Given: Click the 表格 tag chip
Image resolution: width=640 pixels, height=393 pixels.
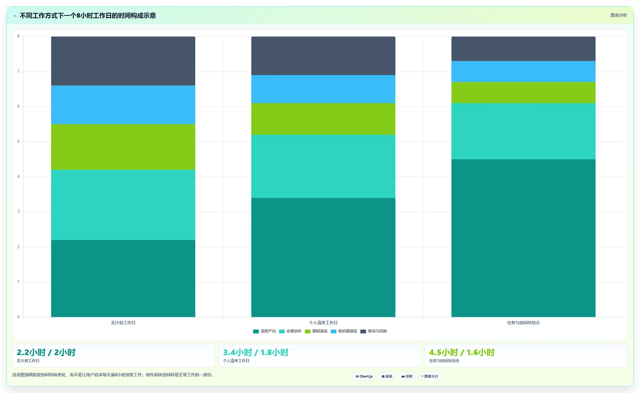Looking at the screenshot, I should pyautogui.click(x=387, y=376).
